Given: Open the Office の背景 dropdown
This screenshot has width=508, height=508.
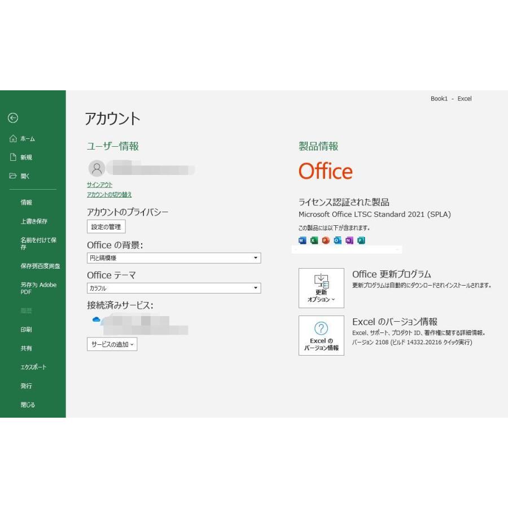Looking at the screenshot, I should (x=174, y=258).
